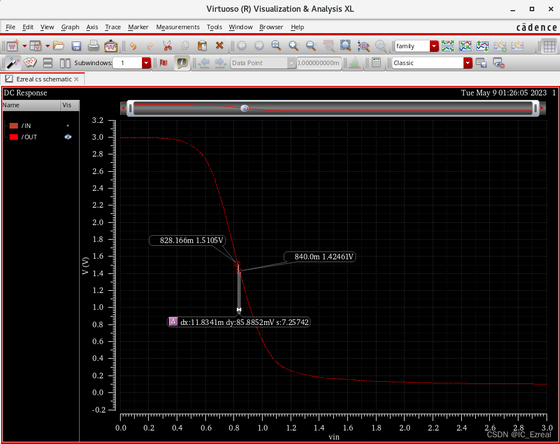Toggle the grid display button
The width and height of the screenshot is (560, 444).
tap(549, 46)
